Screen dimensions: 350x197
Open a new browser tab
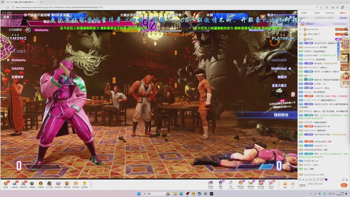coord(41,2)
